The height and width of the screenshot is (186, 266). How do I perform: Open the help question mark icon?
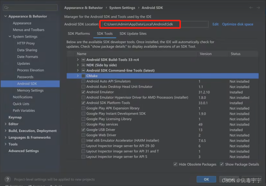(8, 179)
